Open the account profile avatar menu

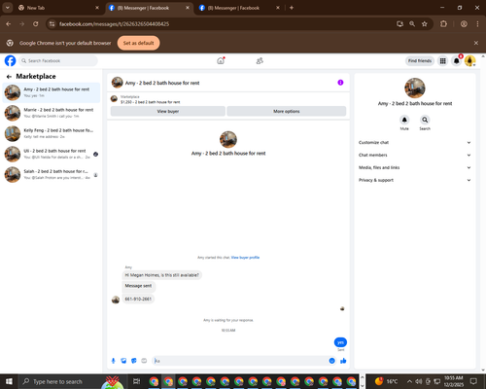469,60
